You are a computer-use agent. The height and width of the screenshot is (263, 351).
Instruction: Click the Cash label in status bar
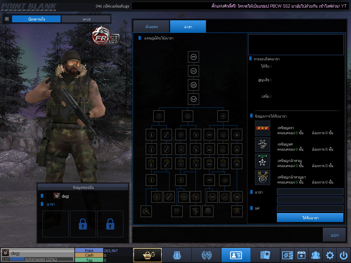point(89,255)
